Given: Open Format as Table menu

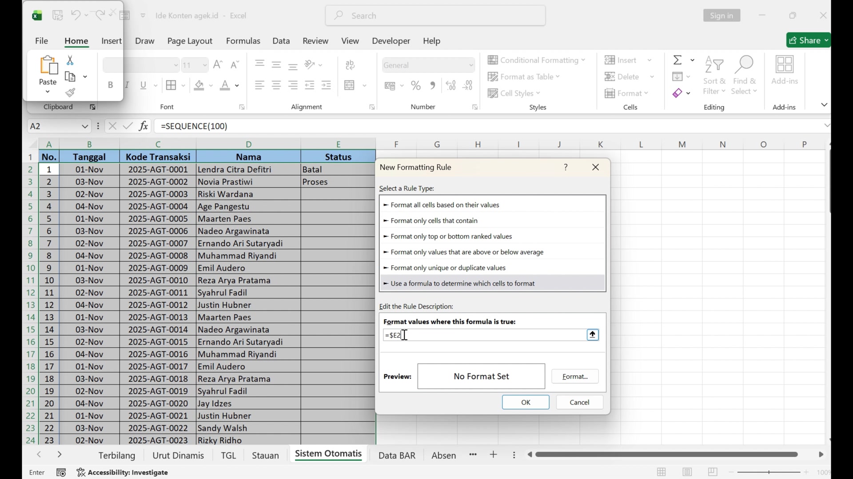Looking at the screenshot, I should point(524,77).
